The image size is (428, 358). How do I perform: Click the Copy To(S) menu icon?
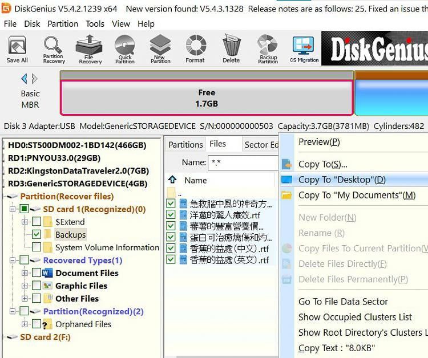(286, 164)
